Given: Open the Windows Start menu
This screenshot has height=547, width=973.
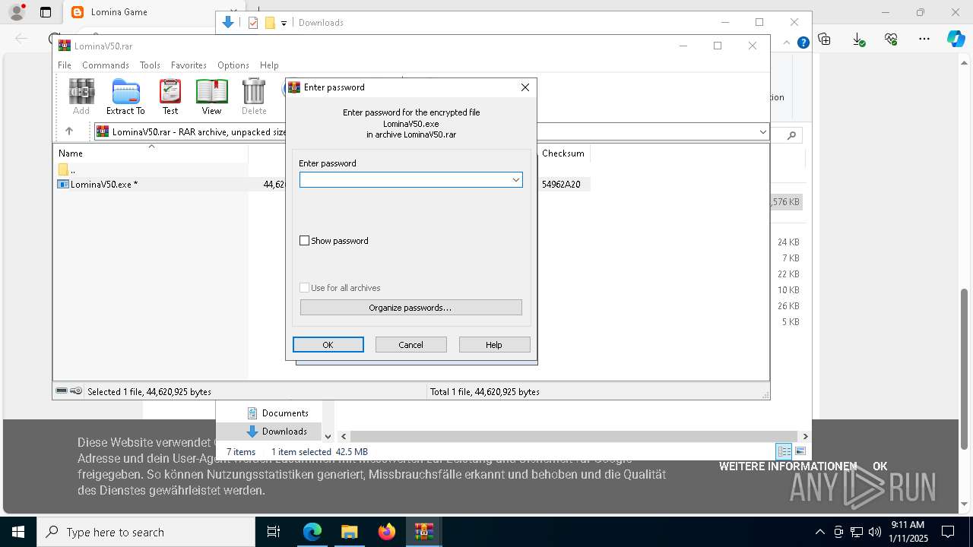Looking at the screenshot, I should (x=17, y=532).
